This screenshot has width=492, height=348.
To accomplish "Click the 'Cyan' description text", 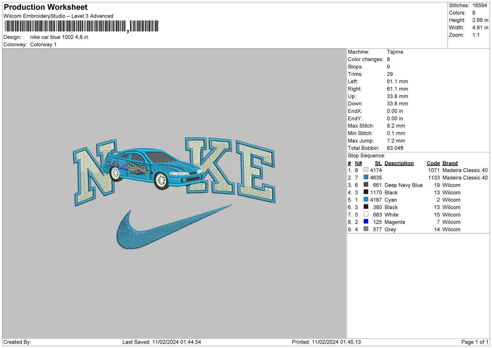I will pyautogui.click(x=391, y=200).
